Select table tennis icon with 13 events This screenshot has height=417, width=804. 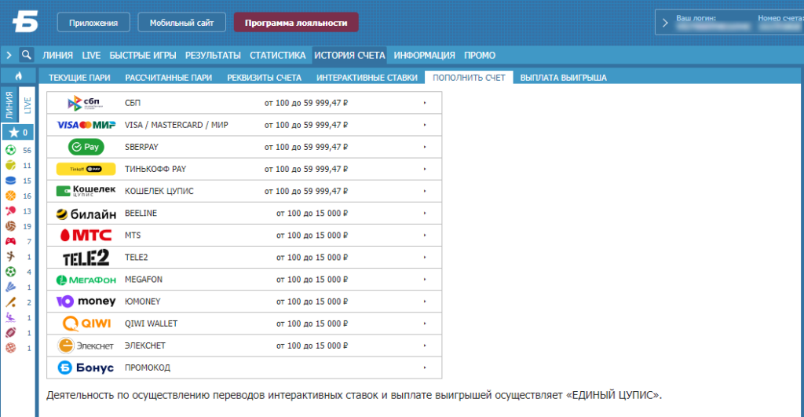pos(11,210)
